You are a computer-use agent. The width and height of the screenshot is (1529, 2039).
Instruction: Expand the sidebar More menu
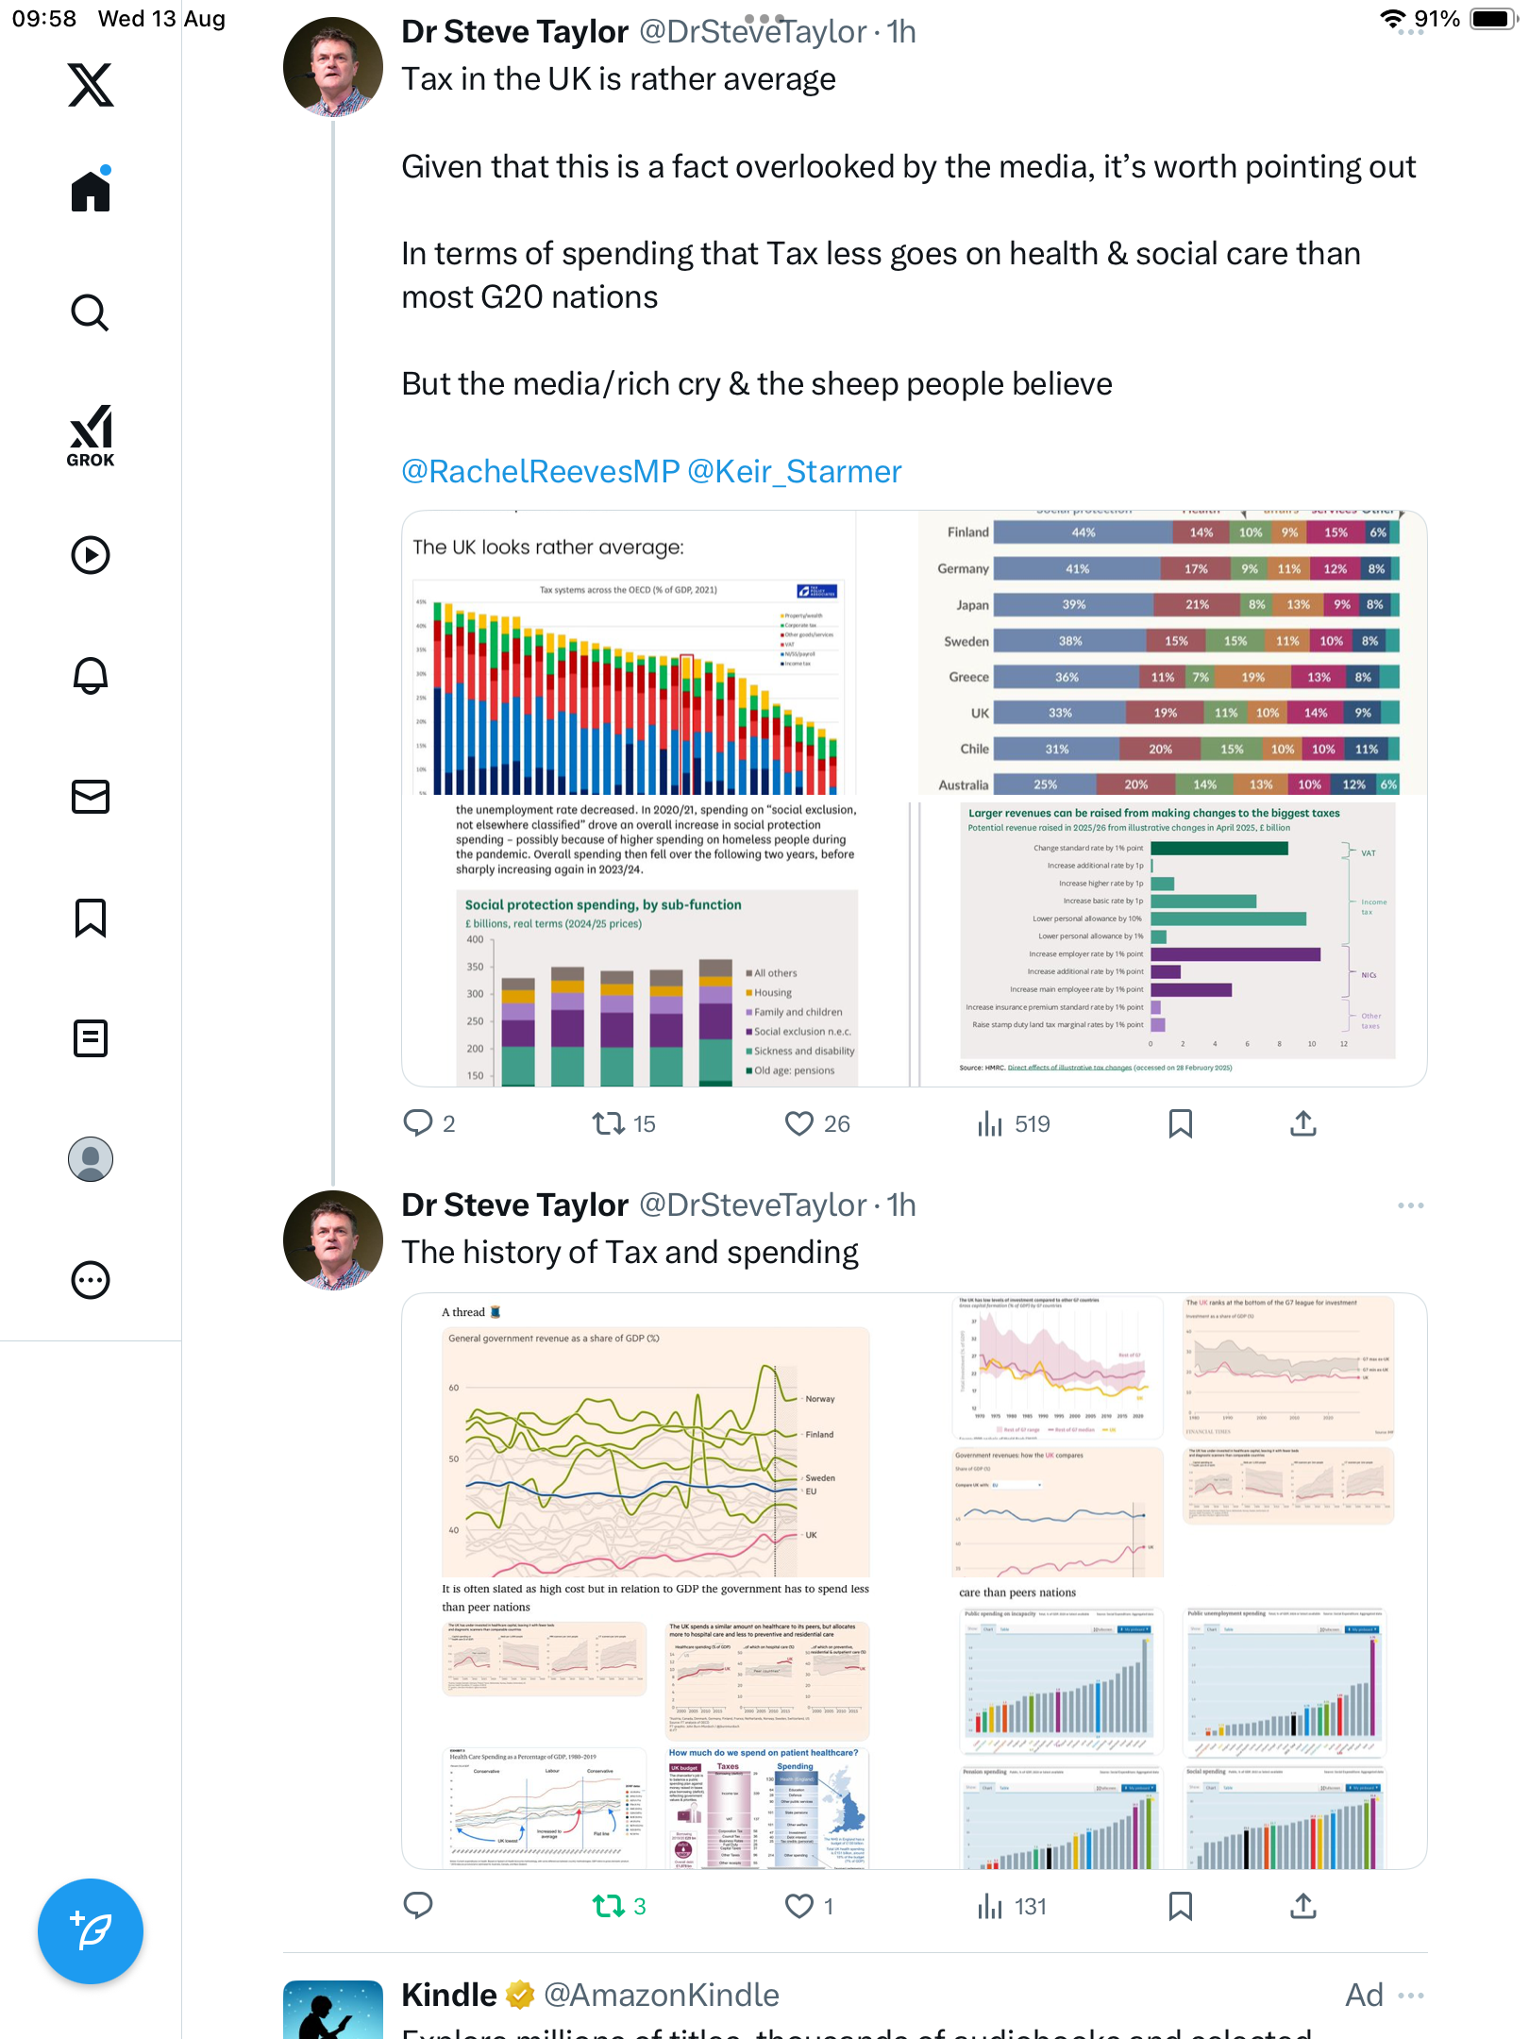pos(91,1280)
